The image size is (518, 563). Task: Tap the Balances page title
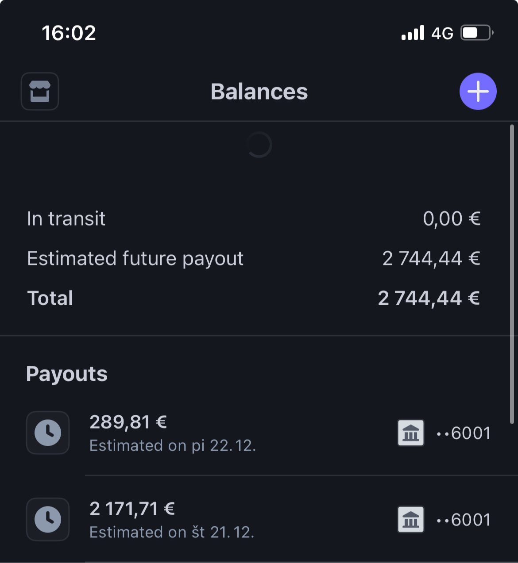tap(259, 92)
